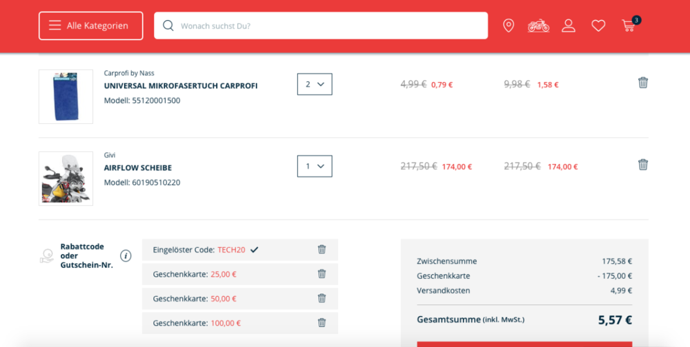Click the Rabattcode info icon
Screen dimensions: 690x347
126,256
